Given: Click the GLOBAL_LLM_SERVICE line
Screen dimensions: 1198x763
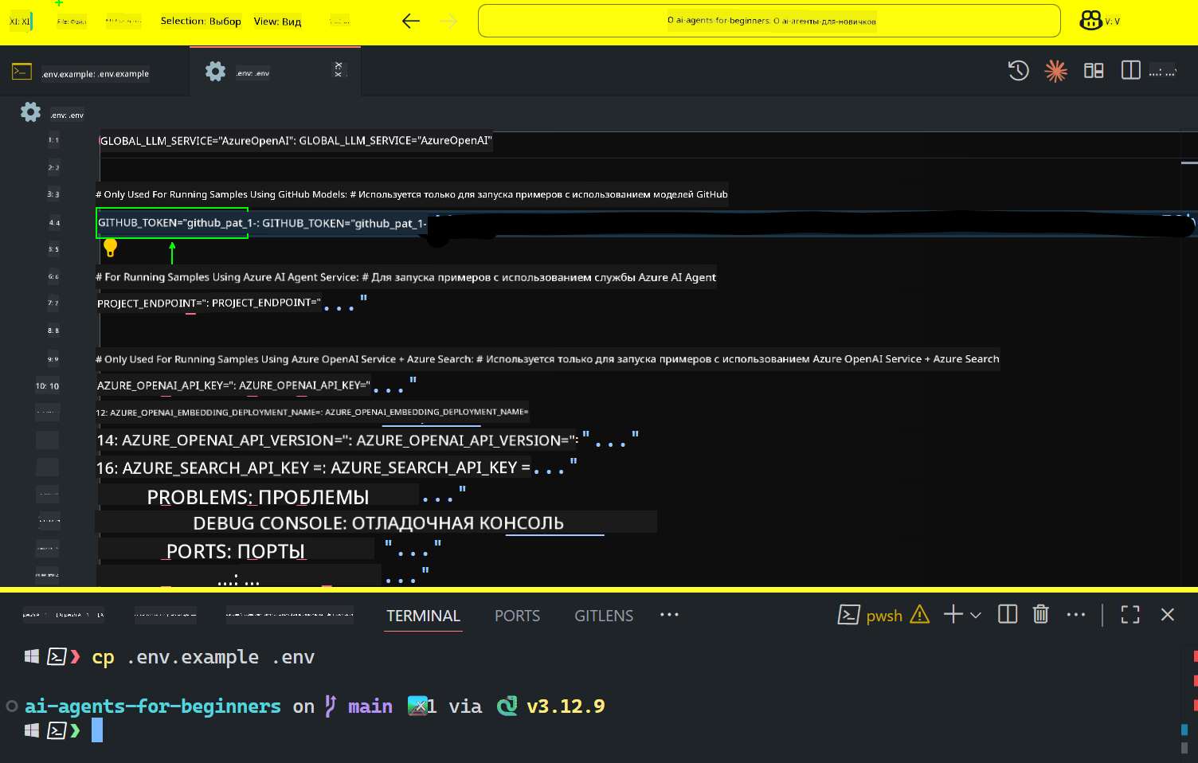Looking at the screenshot, I should [x=296, y=141].
